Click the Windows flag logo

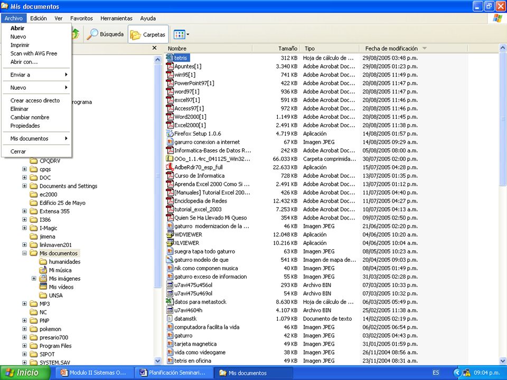(x=497, y=18)
